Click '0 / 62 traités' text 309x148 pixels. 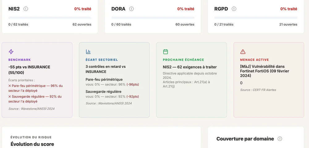click(18, 25)
